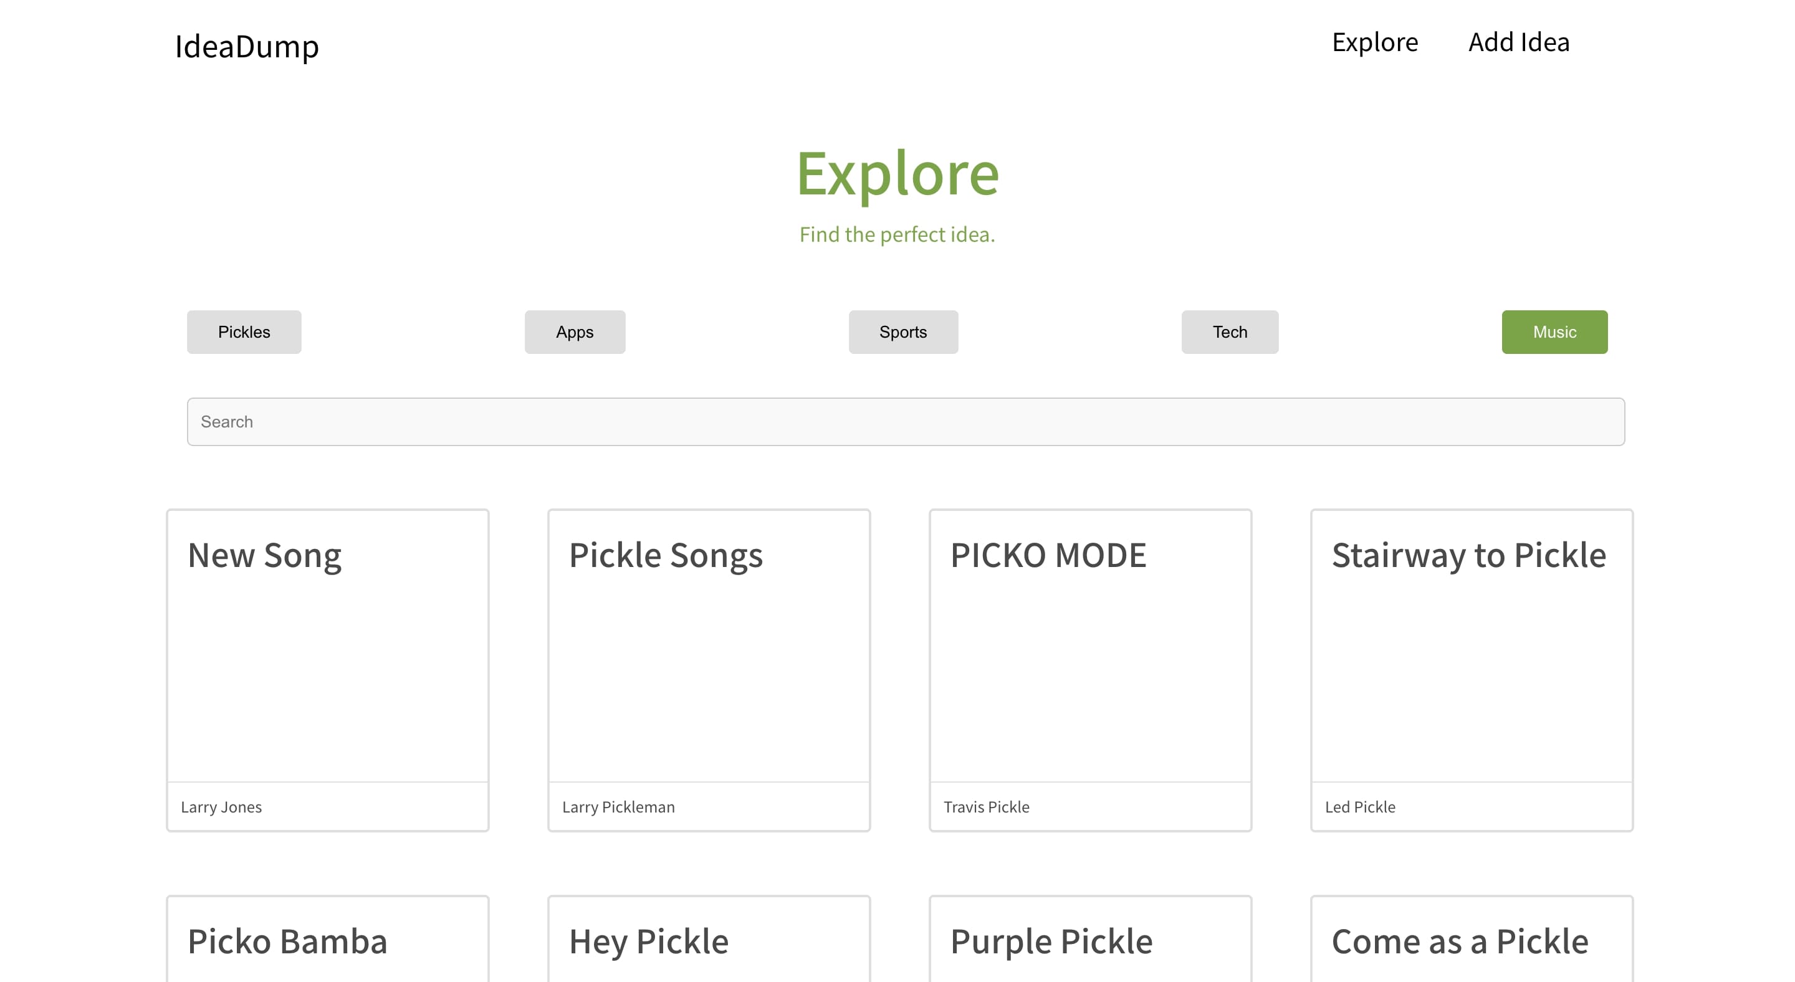Deselect the active Music filter
Screen dimensions: 1795x982
click(x=1554, y=332)
